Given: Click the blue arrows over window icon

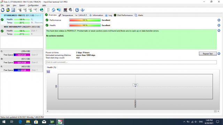Looking at the screenshot, I should point(53,10).
